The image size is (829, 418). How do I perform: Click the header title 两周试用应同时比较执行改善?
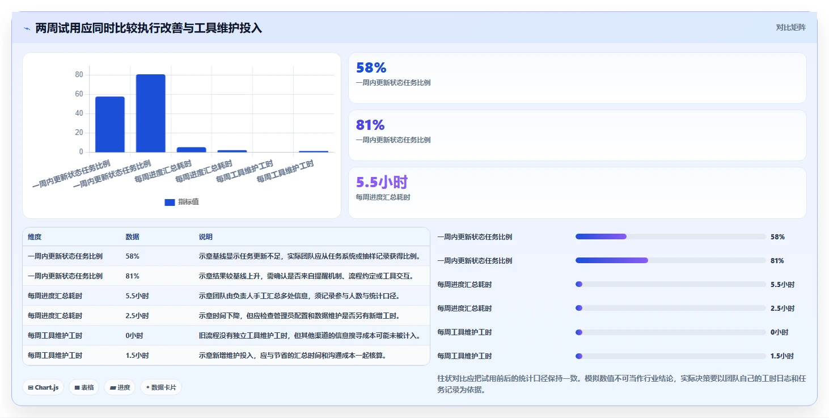click(x=149, y=28)
